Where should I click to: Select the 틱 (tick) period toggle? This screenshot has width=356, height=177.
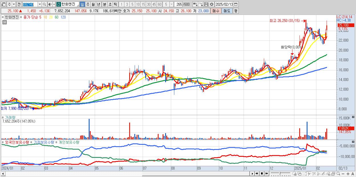pyautogui.click(x=115, y=4)
